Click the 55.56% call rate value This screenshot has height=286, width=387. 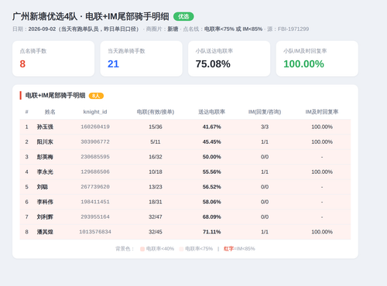tap(211, 172)
